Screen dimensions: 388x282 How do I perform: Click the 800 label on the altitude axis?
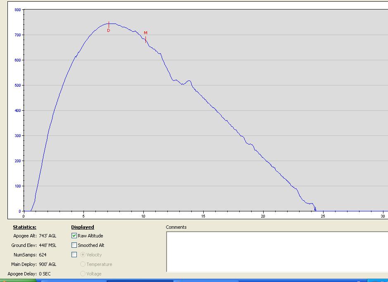click(x=17, y=9)
